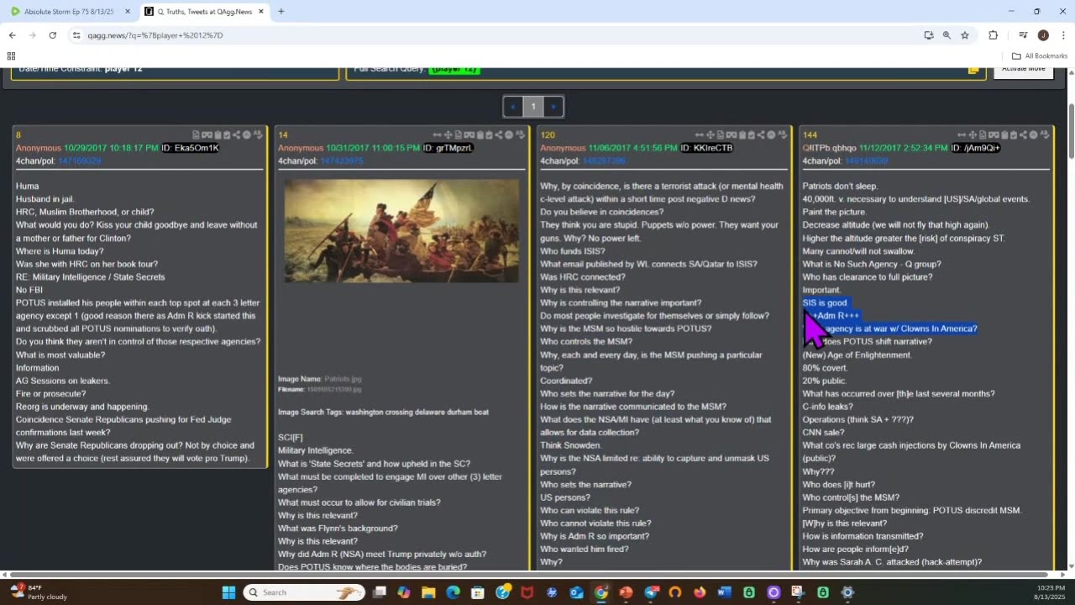
Task: Open 4chan/pol thread link on post 144
Action: click(866, 160)
